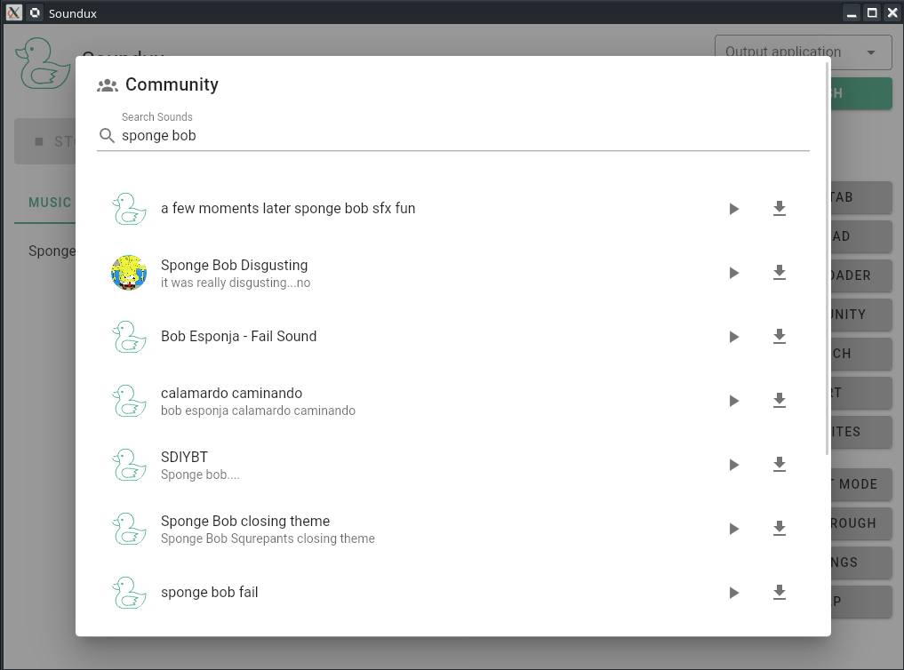Click the magnifier search icon
904x670 pixels.
coord(107,135)
